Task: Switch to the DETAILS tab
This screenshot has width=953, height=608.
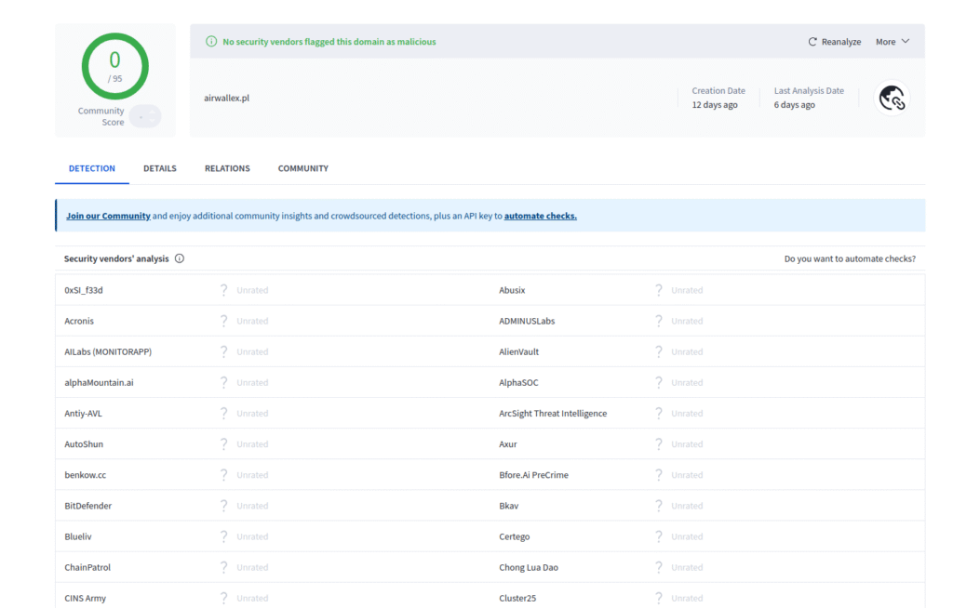Action: pyautogui.click(x=159, y=168)
